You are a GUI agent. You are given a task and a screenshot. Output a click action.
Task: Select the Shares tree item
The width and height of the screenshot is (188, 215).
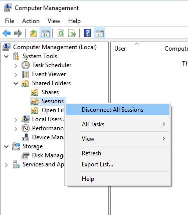[x=50, y=92]
